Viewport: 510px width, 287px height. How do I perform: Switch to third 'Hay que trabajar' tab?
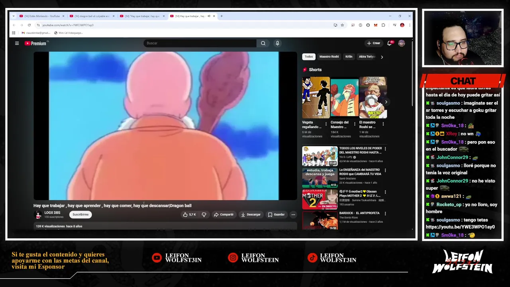click(x=141, y=16)
